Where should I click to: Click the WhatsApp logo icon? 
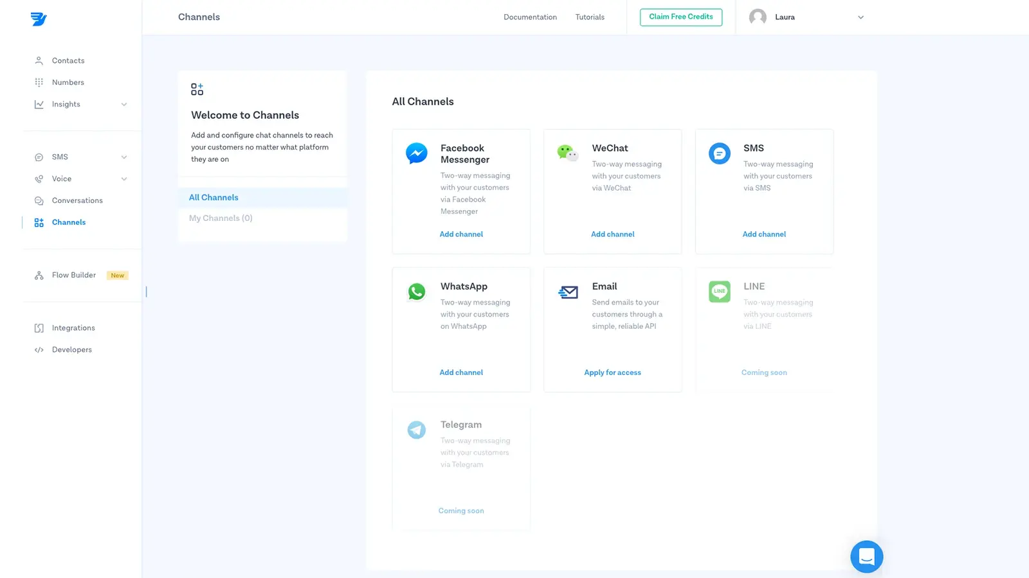click(x=416, y=292)
